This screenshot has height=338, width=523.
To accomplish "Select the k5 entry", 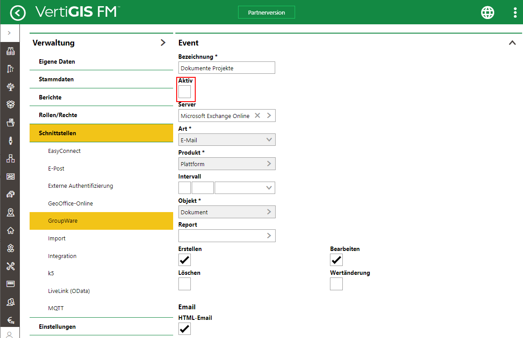I will tap(51, 273).
